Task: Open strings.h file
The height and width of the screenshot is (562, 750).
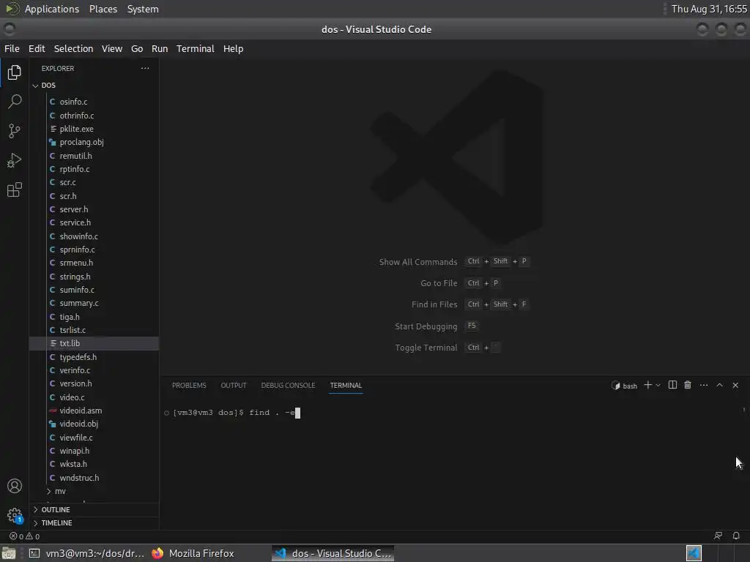Action: [94, 277]
